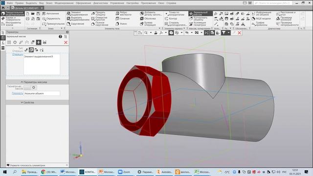
Task: Toggle the filter funnel in view toolbar
Action: click(224, 33)
